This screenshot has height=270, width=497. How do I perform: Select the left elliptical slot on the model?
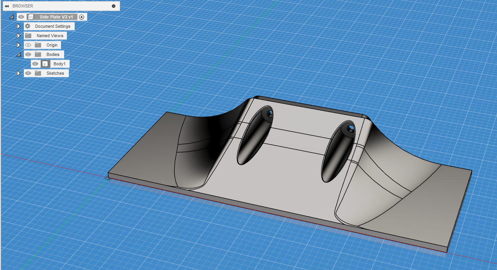pos(254,135)
